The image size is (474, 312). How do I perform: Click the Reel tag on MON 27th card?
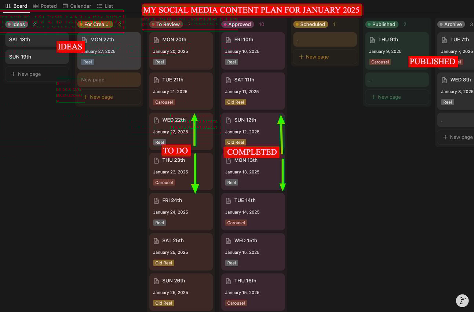pyautogui.click(x=88, y=62)
